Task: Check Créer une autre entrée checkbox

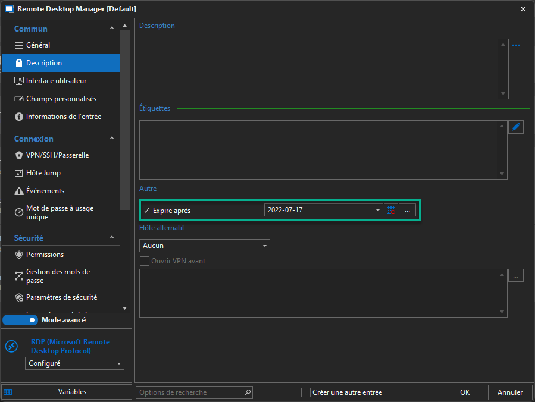Action: (306, 392)
